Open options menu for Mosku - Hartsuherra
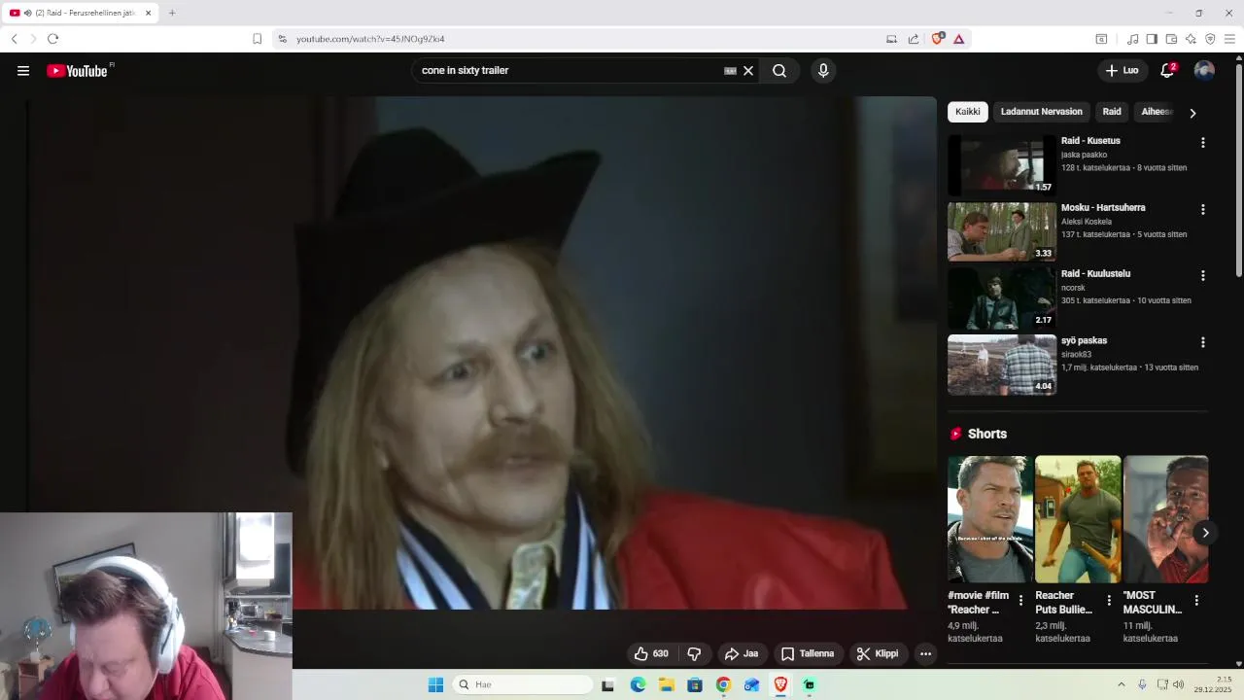This screenshot has height=700, width=1244. 1202,209
